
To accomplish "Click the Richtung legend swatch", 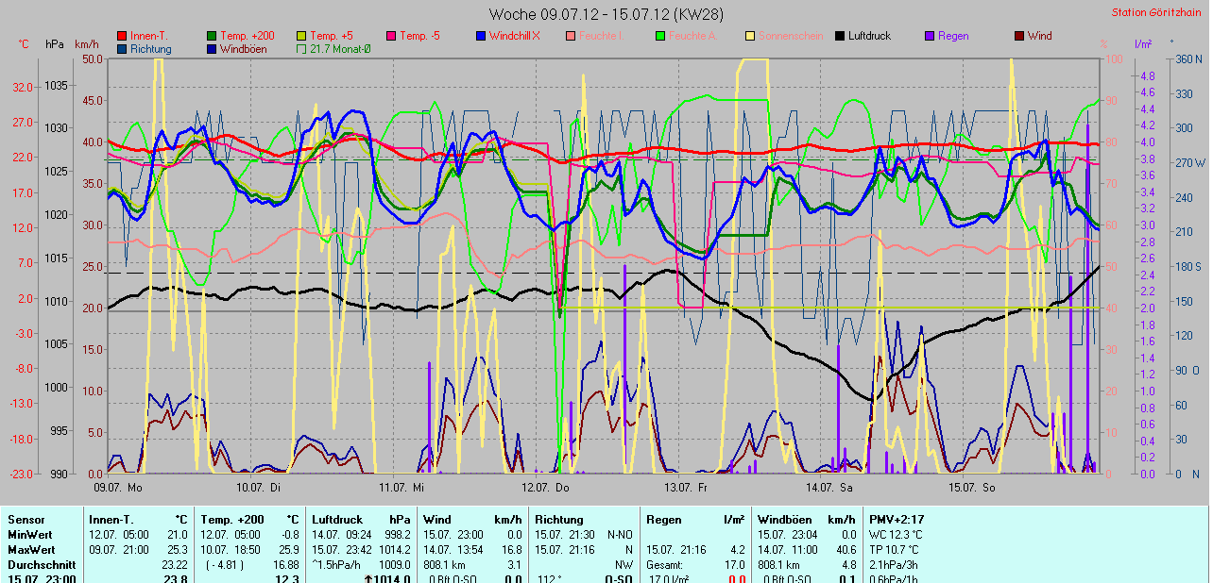I will click(x=121, y=48).
